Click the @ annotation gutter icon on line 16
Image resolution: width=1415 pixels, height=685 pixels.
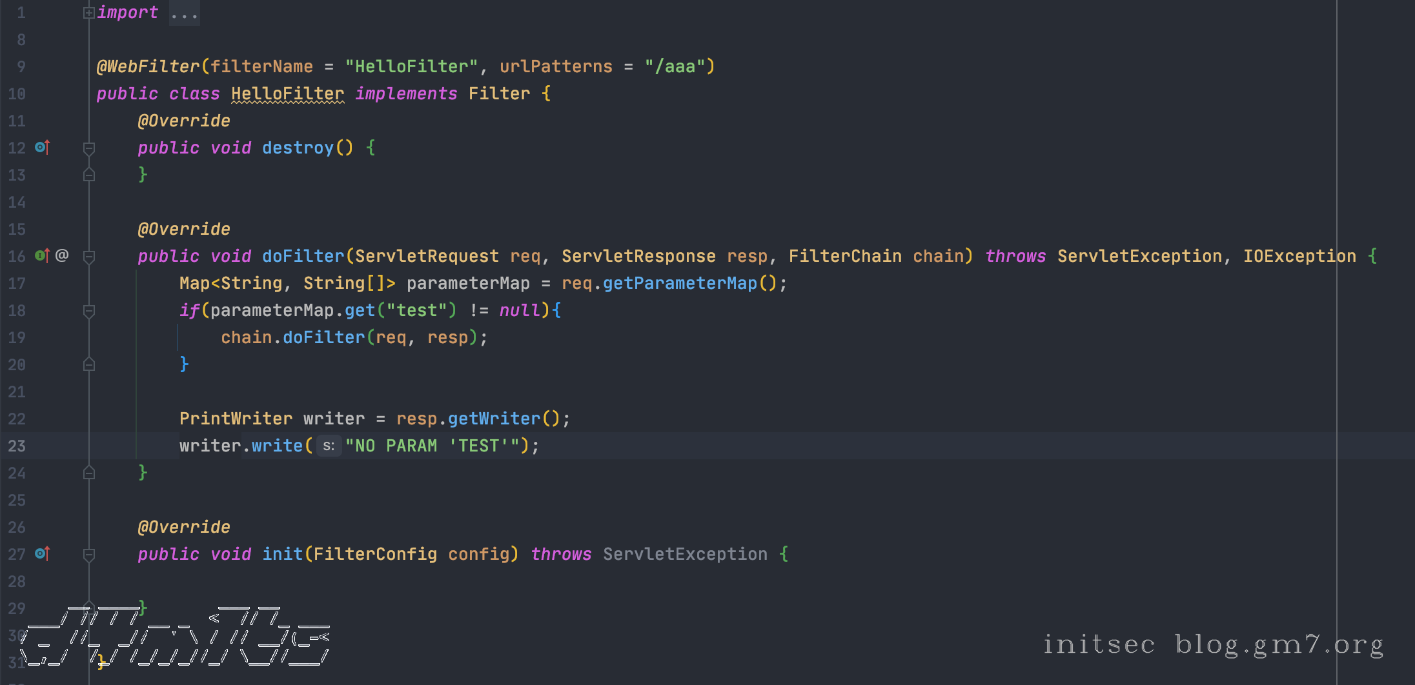(62, 255)
